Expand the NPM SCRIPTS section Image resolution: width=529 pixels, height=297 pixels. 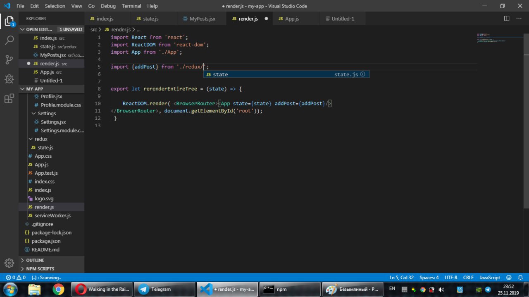pyautogui.click(x=40, y=269)
